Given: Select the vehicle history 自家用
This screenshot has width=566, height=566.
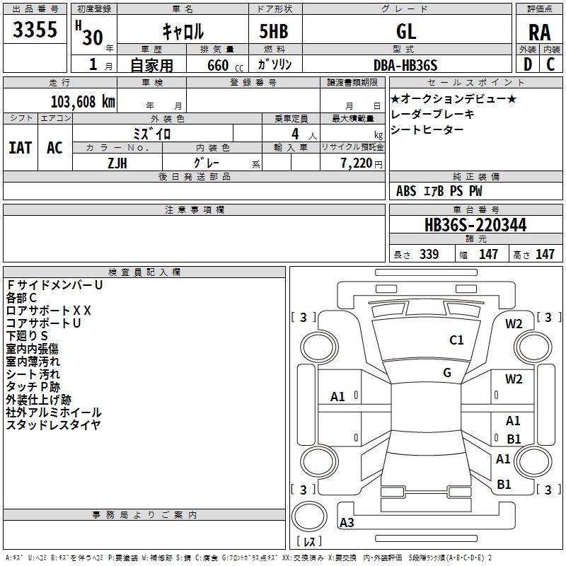Looking at the screenshot, I should point(151,65).
